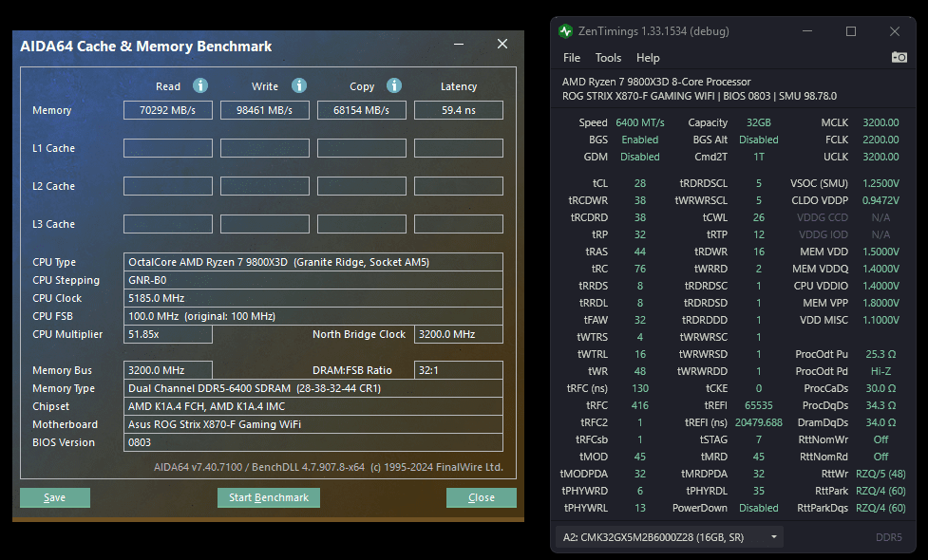This screenshot has height=560, width=928.
Task: Click the MCLK value 3200.00
Action: click(881, 122)
